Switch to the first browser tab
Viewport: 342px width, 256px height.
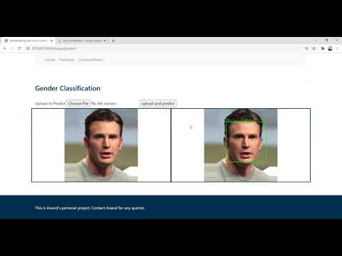pyautogui.click(x=28, y=41)
